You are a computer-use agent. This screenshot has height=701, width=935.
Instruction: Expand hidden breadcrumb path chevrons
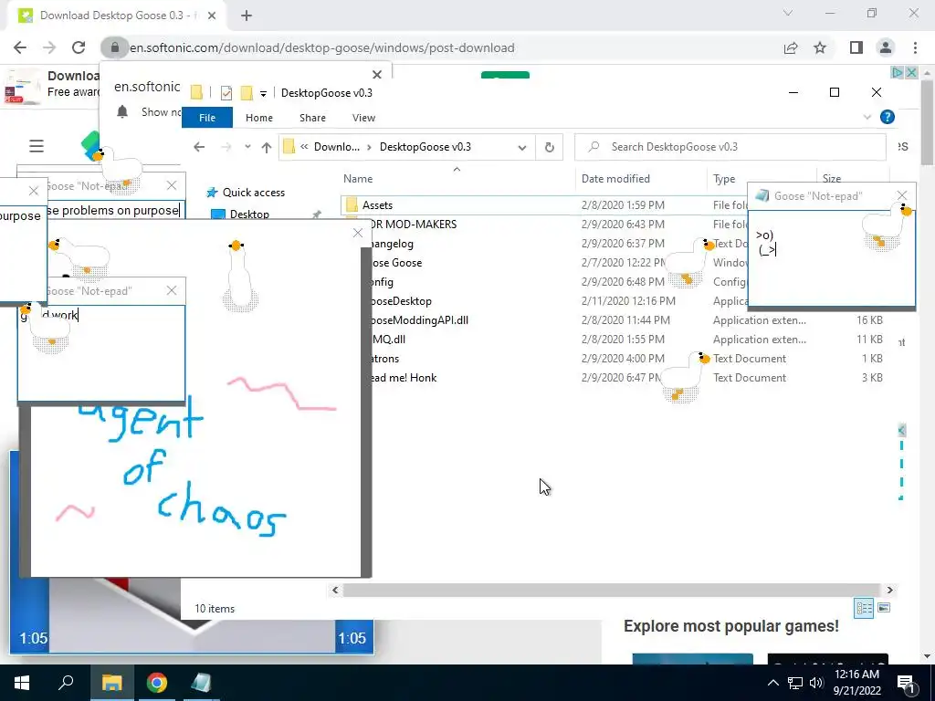point(304,147)
